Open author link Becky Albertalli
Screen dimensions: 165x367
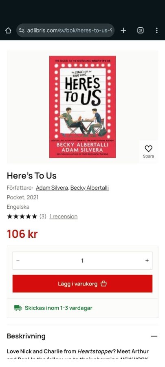tap(90, 188)
